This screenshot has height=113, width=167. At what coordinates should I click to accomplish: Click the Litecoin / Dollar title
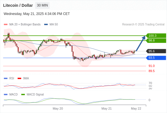point(18,5)
